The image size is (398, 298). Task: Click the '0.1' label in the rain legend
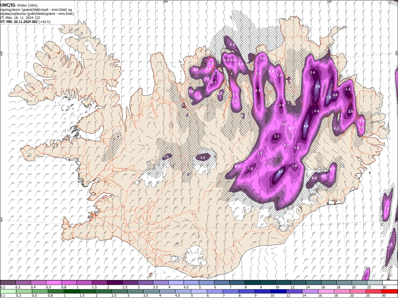[x=2, y=296]
